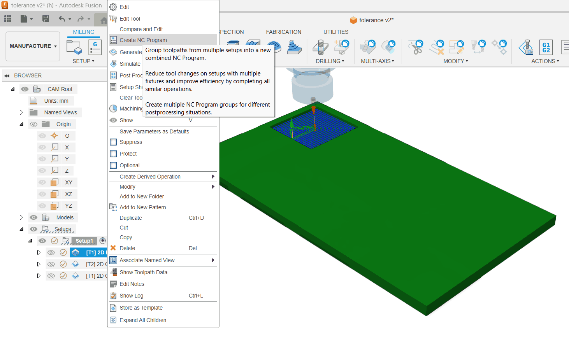Click the first Multi-Axis tool icon

[x=367, y=47]
